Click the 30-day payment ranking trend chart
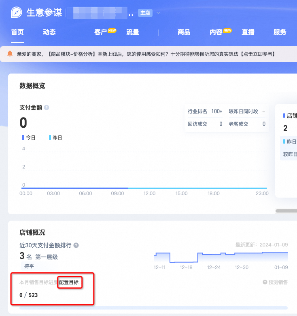The height and width of the screenshot is (316, 297). (x=221, y=257)
